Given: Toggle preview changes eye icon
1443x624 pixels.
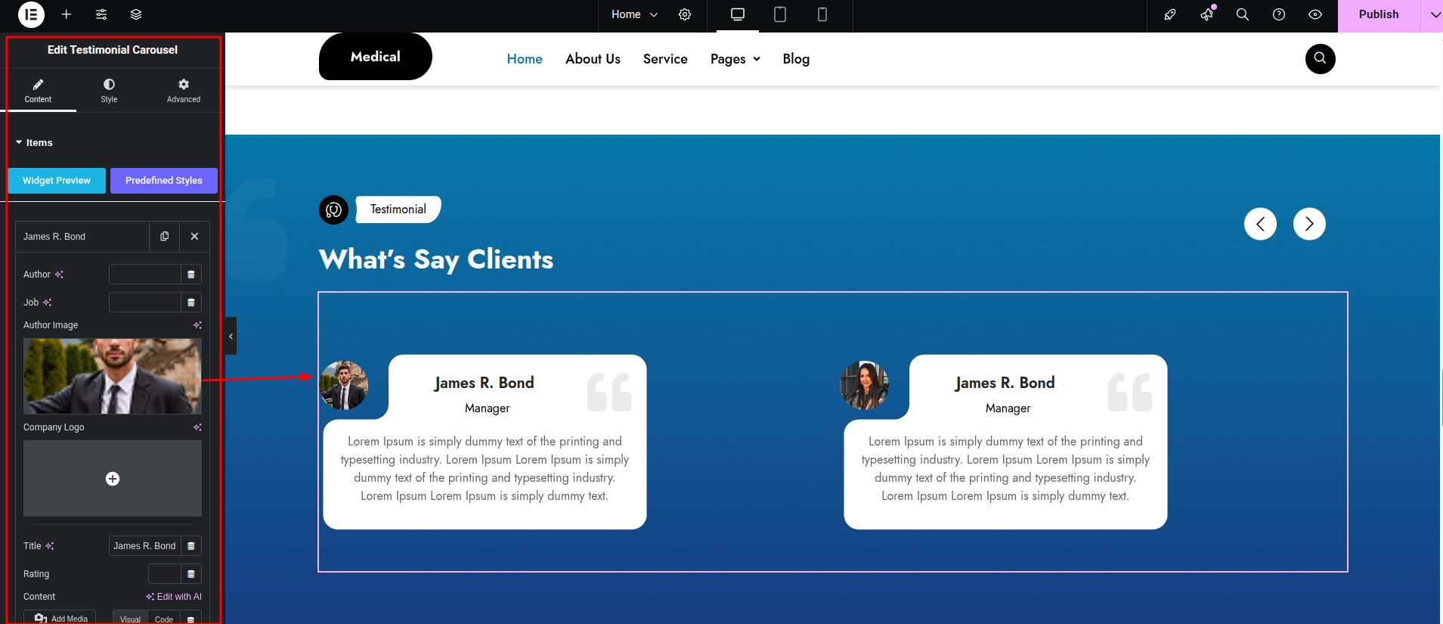Looking at the screenshot, I should 1315,14.
